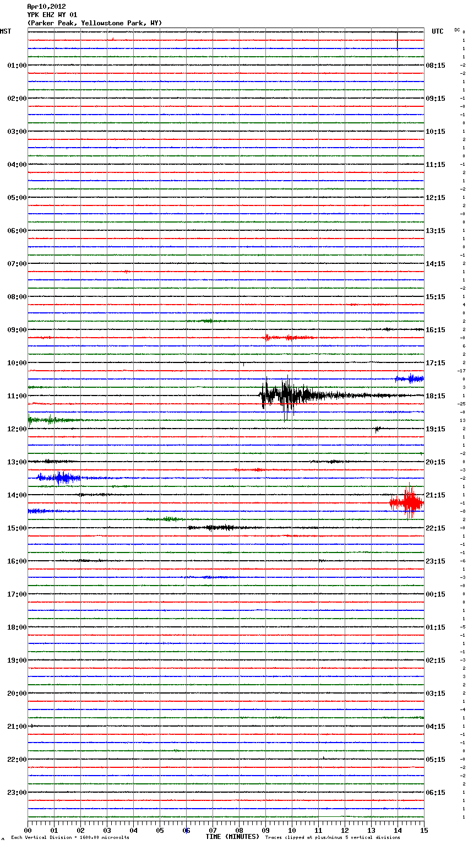
Task: Click DC offset value '-25' in right column
Action: coord(462,404)
